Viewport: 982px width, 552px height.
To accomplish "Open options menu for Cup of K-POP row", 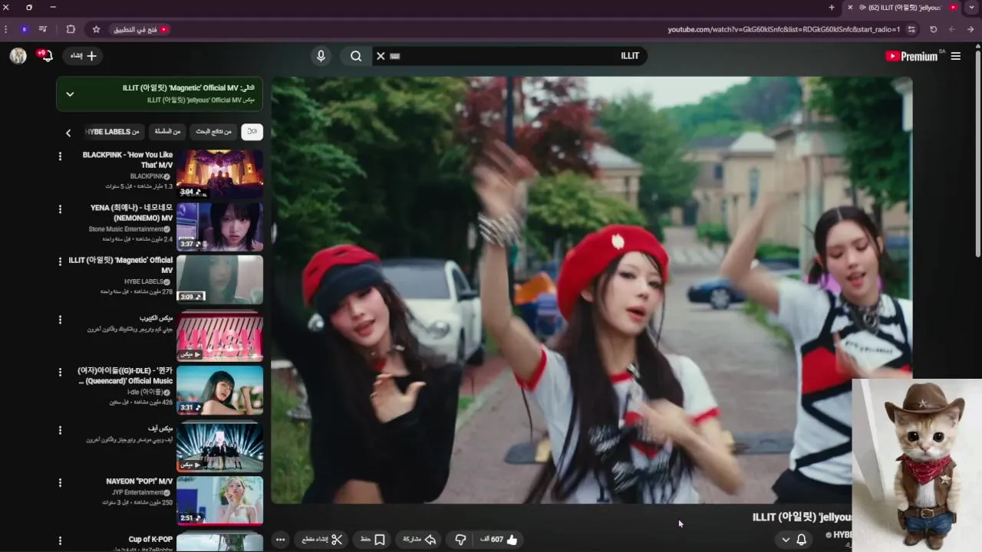I will (60, 540).
